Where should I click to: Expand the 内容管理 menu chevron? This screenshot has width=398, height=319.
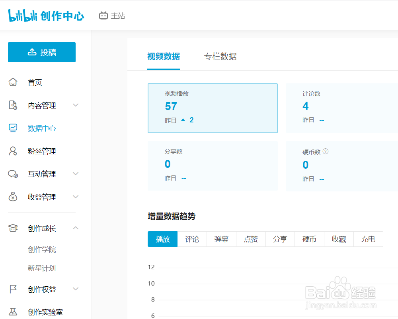click(76, 105)
